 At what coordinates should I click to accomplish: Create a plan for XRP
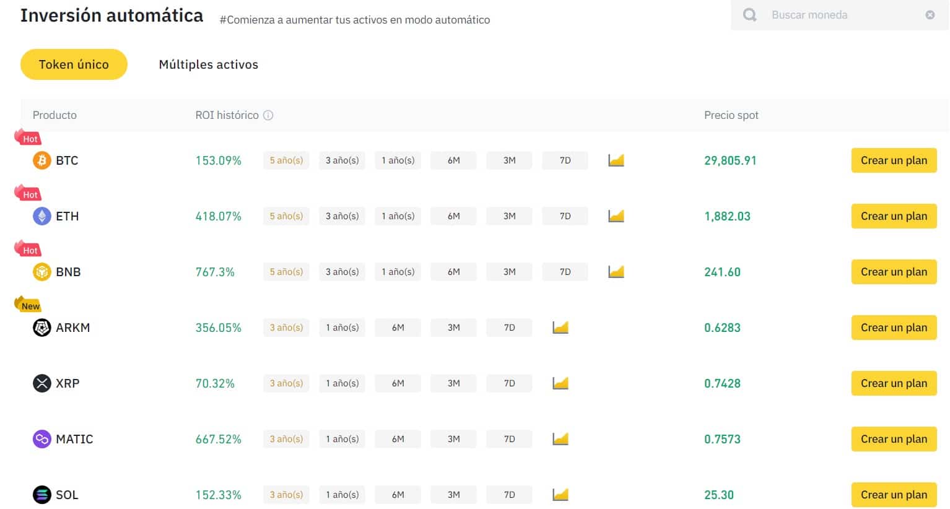(894, 383)
